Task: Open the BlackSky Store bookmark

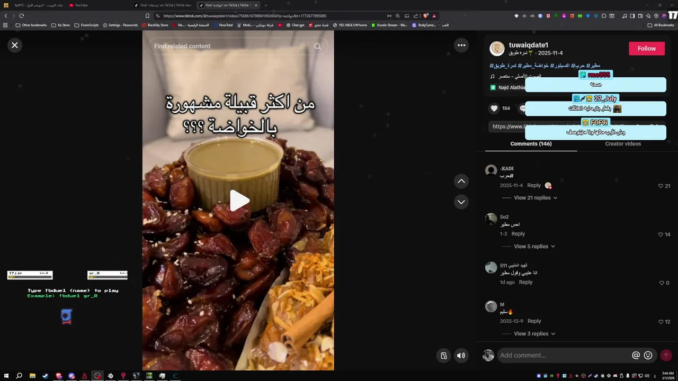Action: coord(155,25)
